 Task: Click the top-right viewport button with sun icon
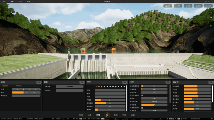208,6
